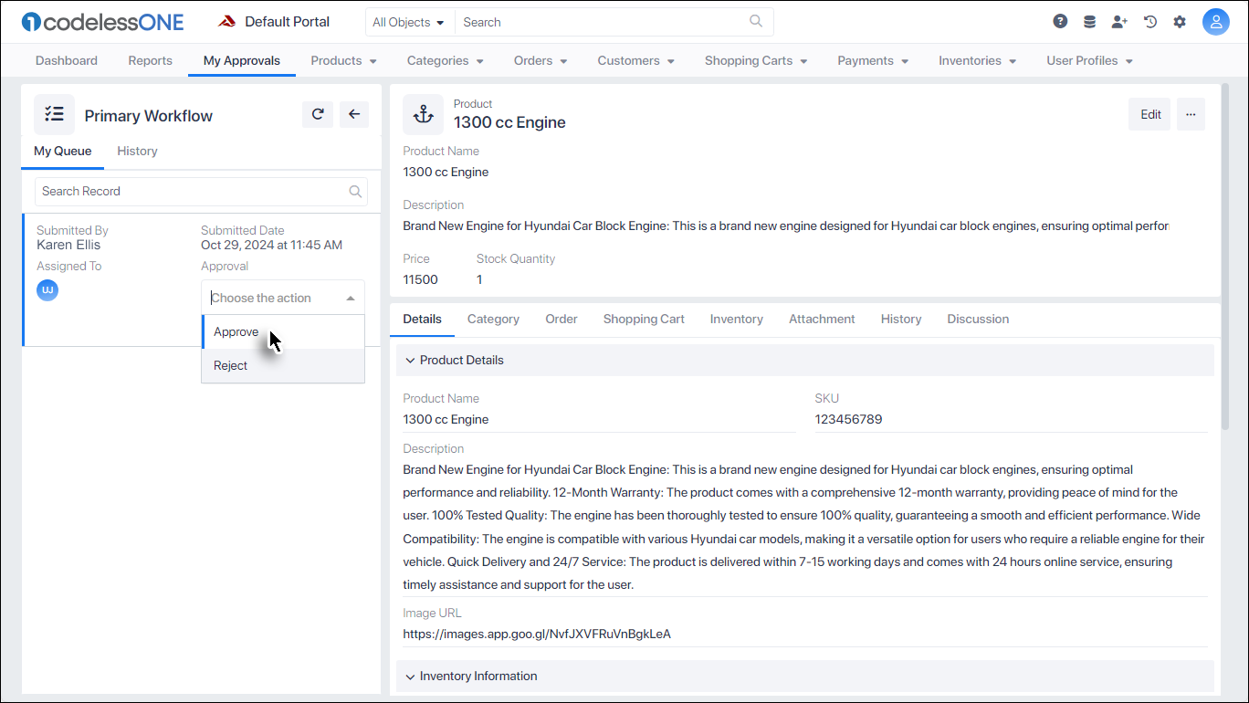Screen dimensions: 1249x703
Task: Collapse the Product Details section
Action: point(409,360)
